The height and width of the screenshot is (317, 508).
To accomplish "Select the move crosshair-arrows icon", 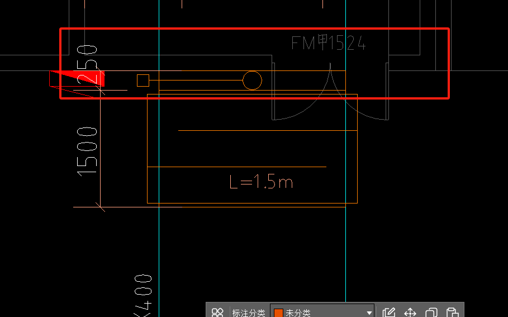I will pyautogui.click(x=410, y=313).
